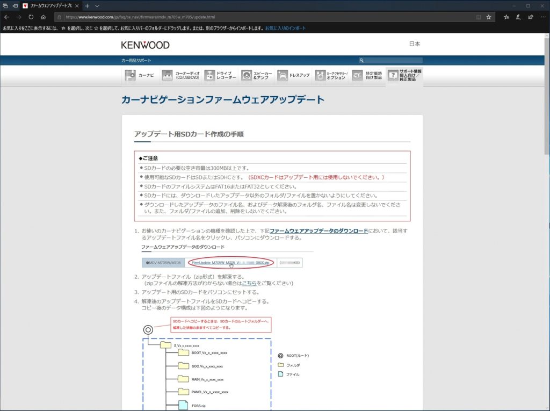Download the FirmUpdate_M705W_M705 zip file
This screenshot has width=550, height=411.
tap(230, 263)
